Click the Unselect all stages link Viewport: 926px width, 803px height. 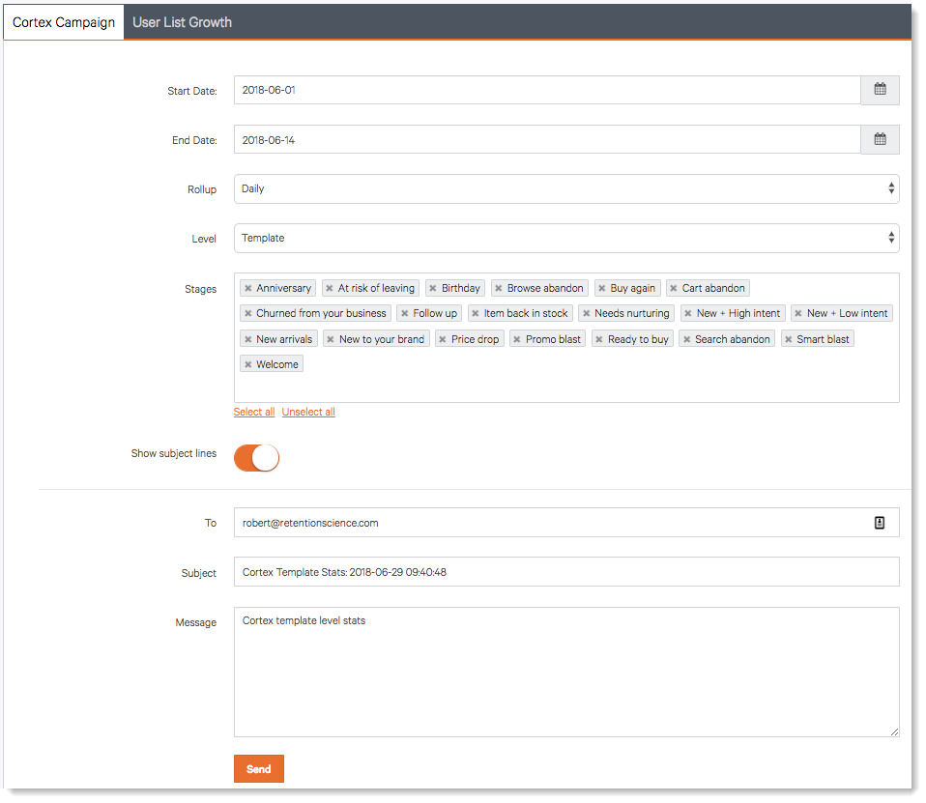308,412
